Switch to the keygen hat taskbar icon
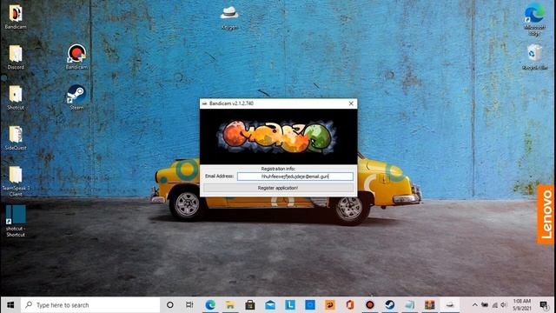This screenshot has height=313, width=556. pos(450,305)
